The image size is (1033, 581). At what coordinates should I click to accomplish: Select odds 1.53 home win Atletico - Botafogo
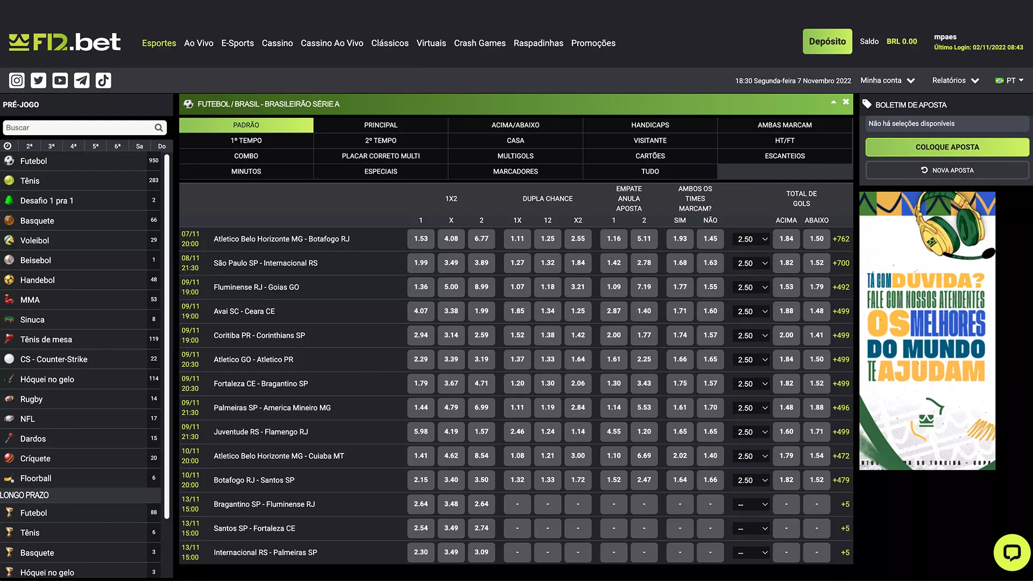(x=421, y=239)
